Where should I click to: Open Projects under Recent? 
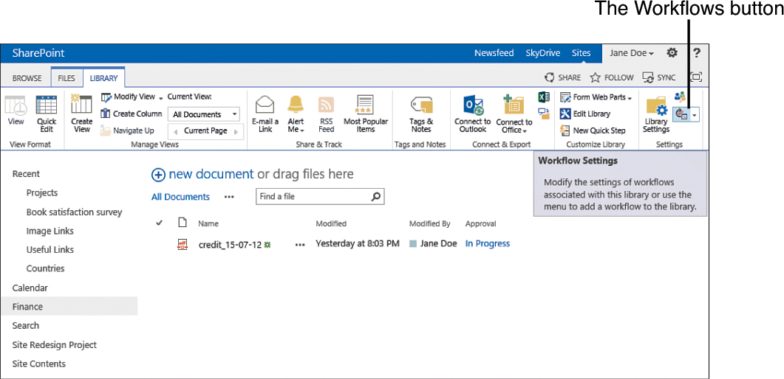pyautogui.click(x=42, y=193)
